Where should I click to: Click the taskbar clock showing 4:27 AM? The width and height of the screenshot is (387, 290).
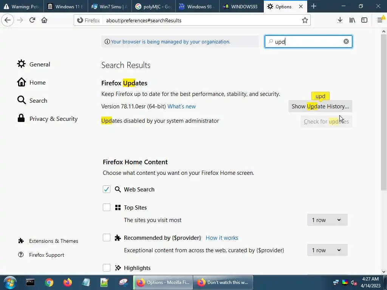point(370,282)
